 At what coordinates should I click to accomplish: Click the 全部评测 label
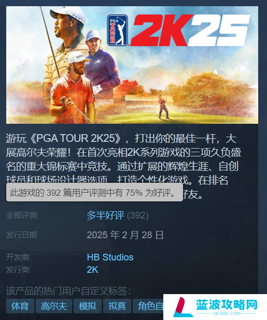(x=22, y=215)
